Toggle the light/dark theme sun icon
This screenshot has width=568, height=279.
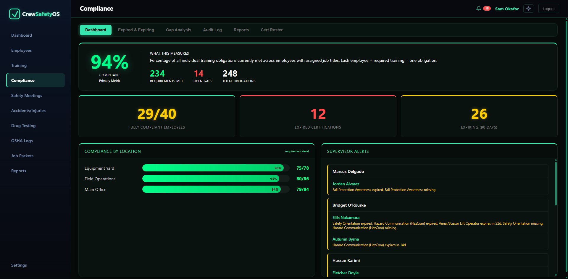pos(528,9)
